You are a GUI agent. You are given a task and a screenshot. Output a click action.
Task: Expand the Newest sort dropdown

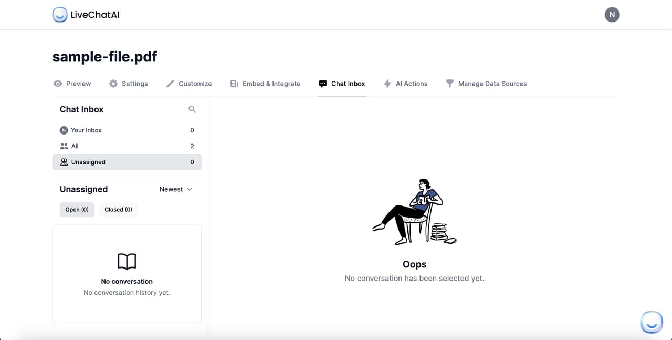pyautogui.click(x=176, y=189)
